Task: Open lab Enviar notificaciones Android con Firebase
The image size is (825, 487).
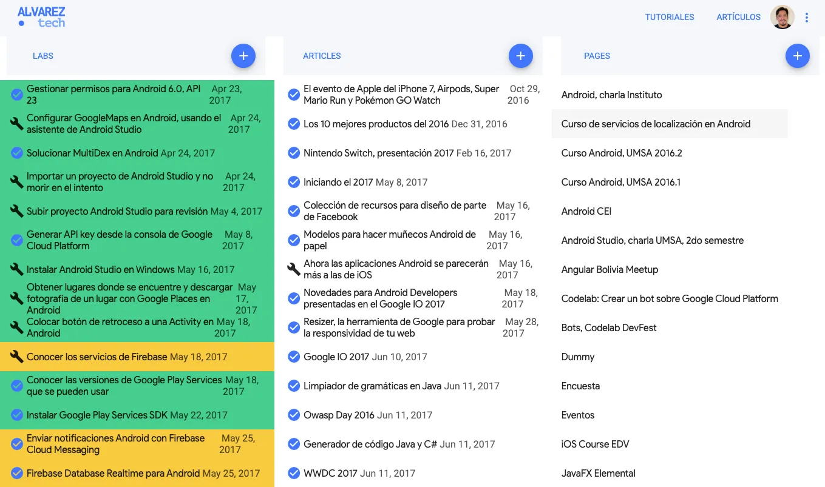Action: [x=115, y=444]
